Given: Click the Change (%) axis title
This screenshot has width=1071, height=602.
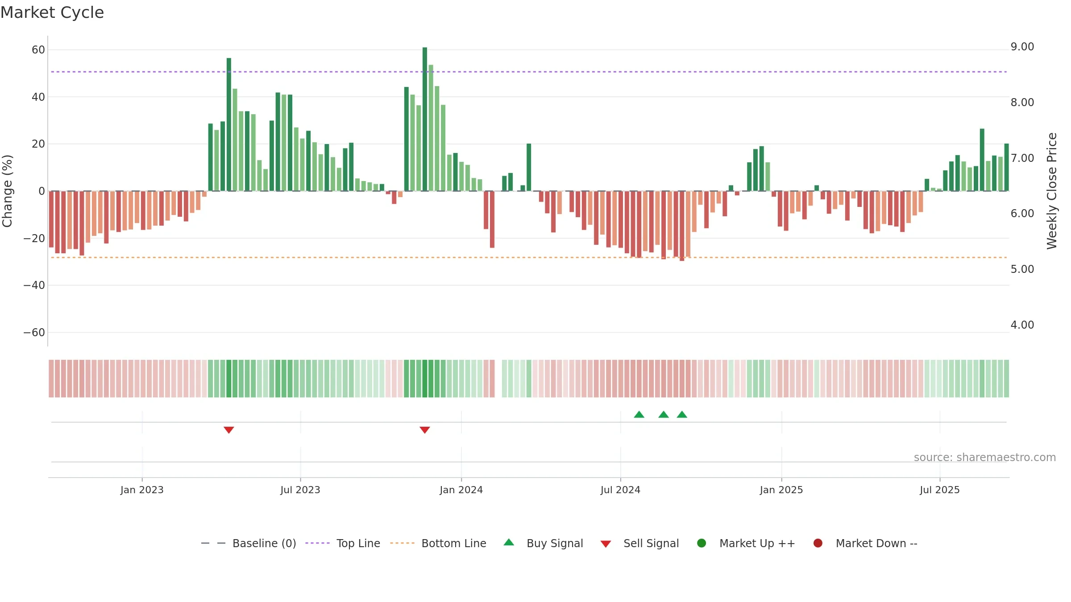Looking at the screenshot, I should click(x=7, y=191).
